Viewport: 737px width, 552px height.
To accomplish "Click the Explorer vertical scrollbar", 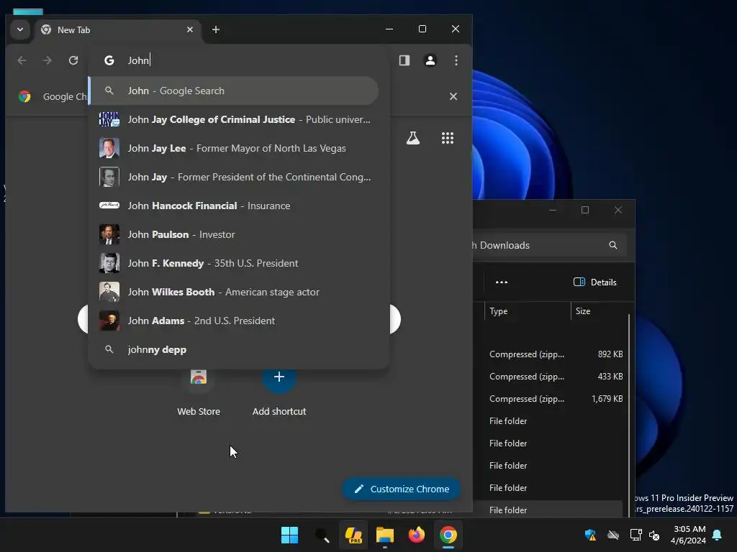I will tap(629, 415).
